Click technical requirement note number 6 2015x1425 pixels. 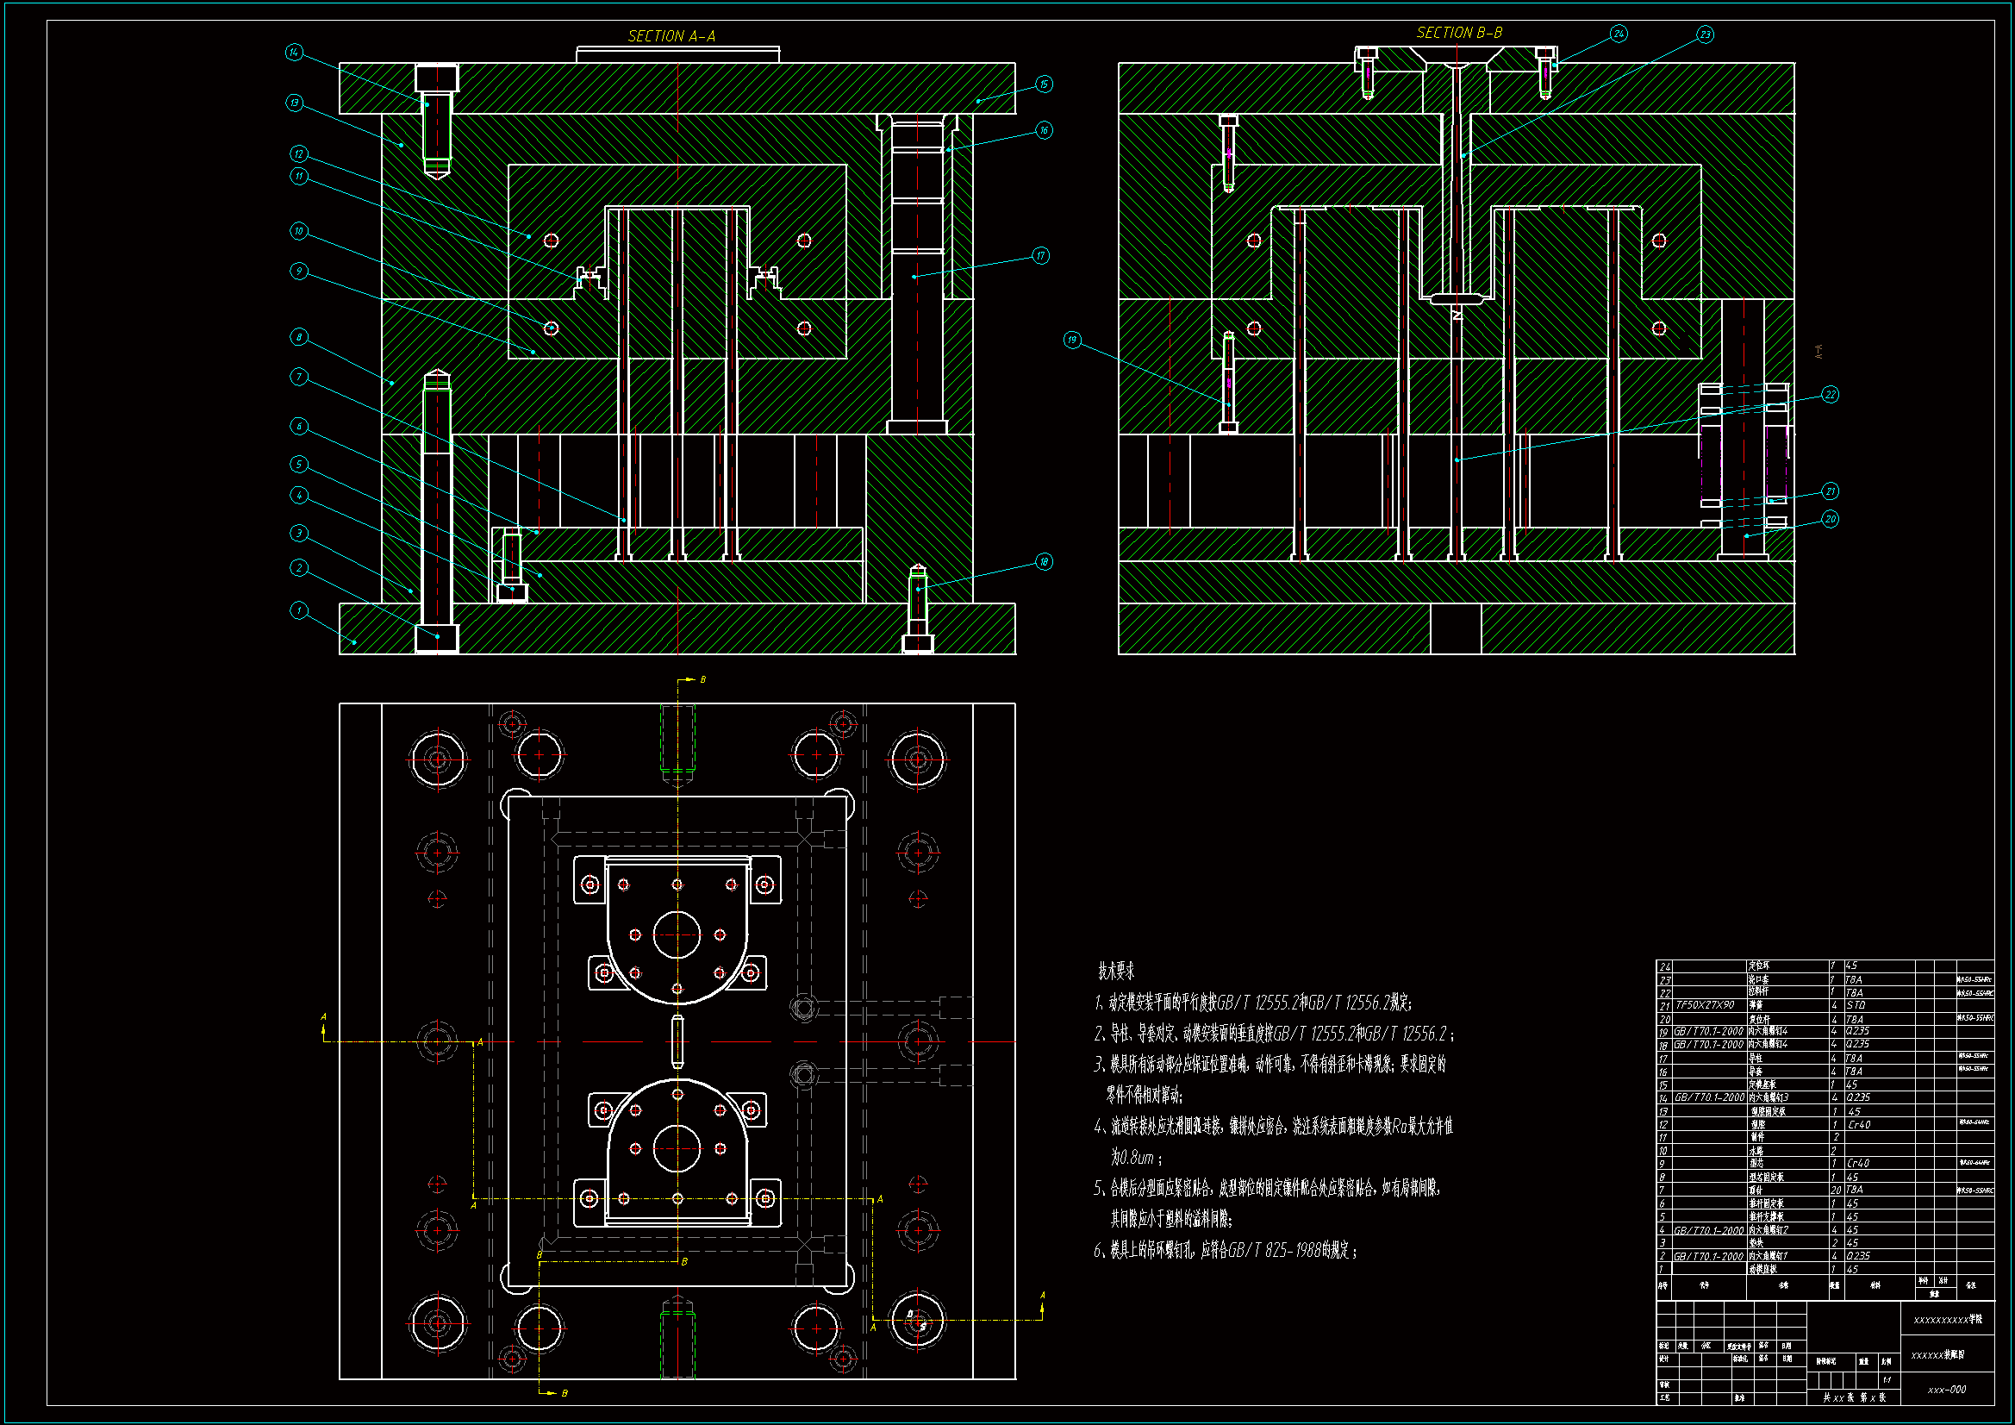pyautogui.click(x=1226, y=1250)
